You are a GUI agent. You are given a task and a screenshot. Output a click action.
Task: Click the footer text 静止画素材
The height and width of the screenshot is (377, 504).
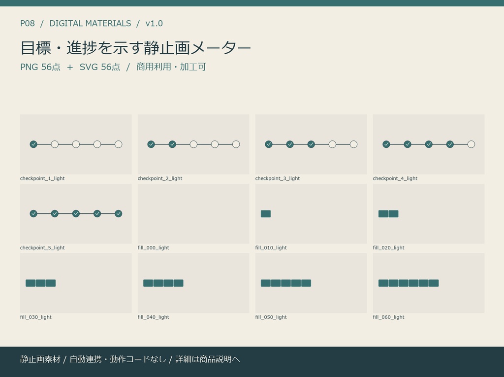click(x=40, y=359)
